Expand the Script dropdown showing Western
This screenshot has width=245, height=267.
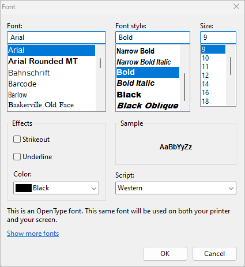point(176,188)
